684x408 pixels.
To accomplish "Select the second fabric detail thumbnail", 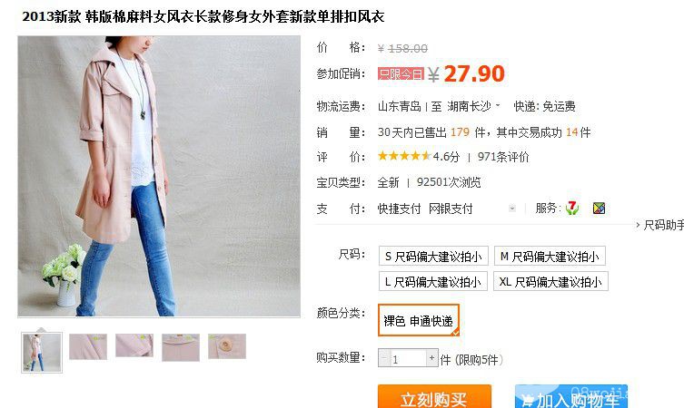I will coord(134,345).
